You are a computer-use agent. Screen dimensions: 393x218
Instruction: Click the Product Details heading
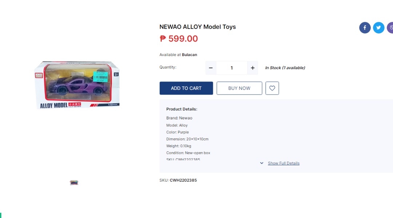182,109
